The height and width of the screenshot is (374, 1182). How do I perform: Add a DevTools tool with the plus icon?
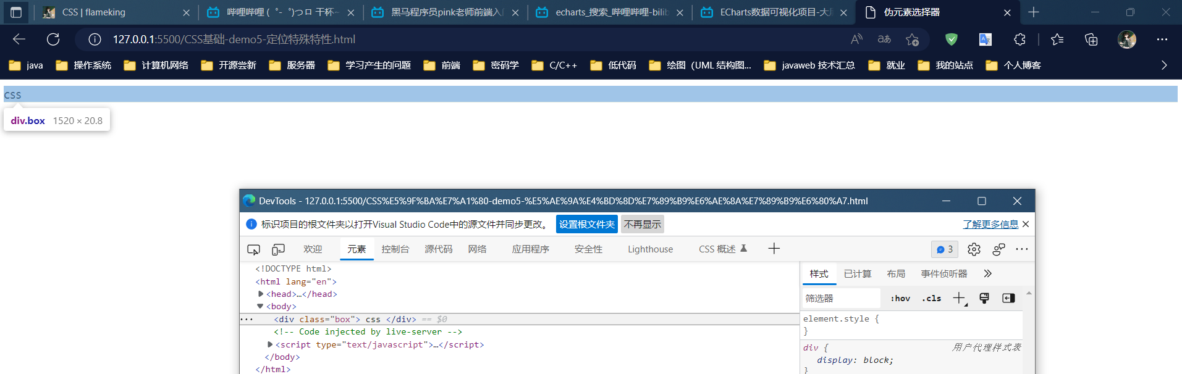[774, 249]
